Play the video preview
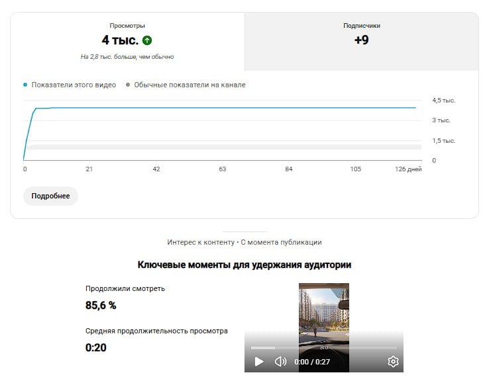The width and height of the screenshot is (487, 379). click(259, 361)
